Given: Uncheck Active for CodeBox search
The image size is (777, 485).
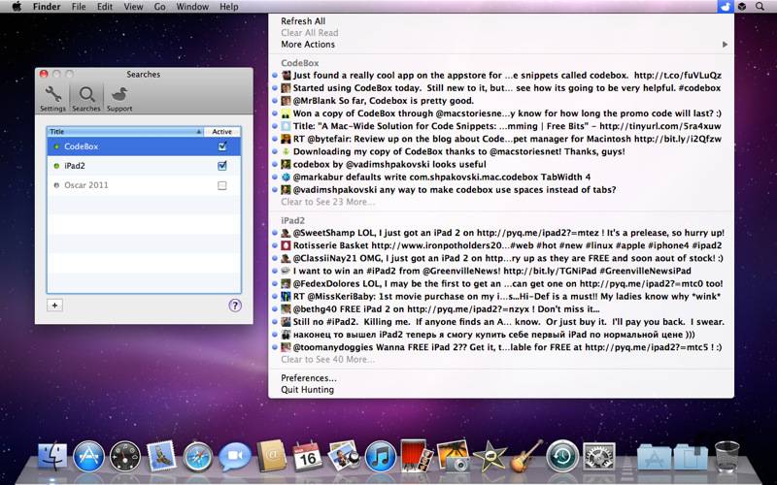Looking at the screenshot, I should coord(222,146).
